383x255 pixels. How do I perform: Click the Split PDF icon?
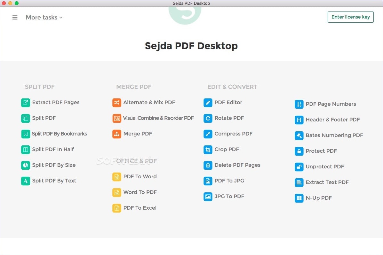[x=25, y=118]
